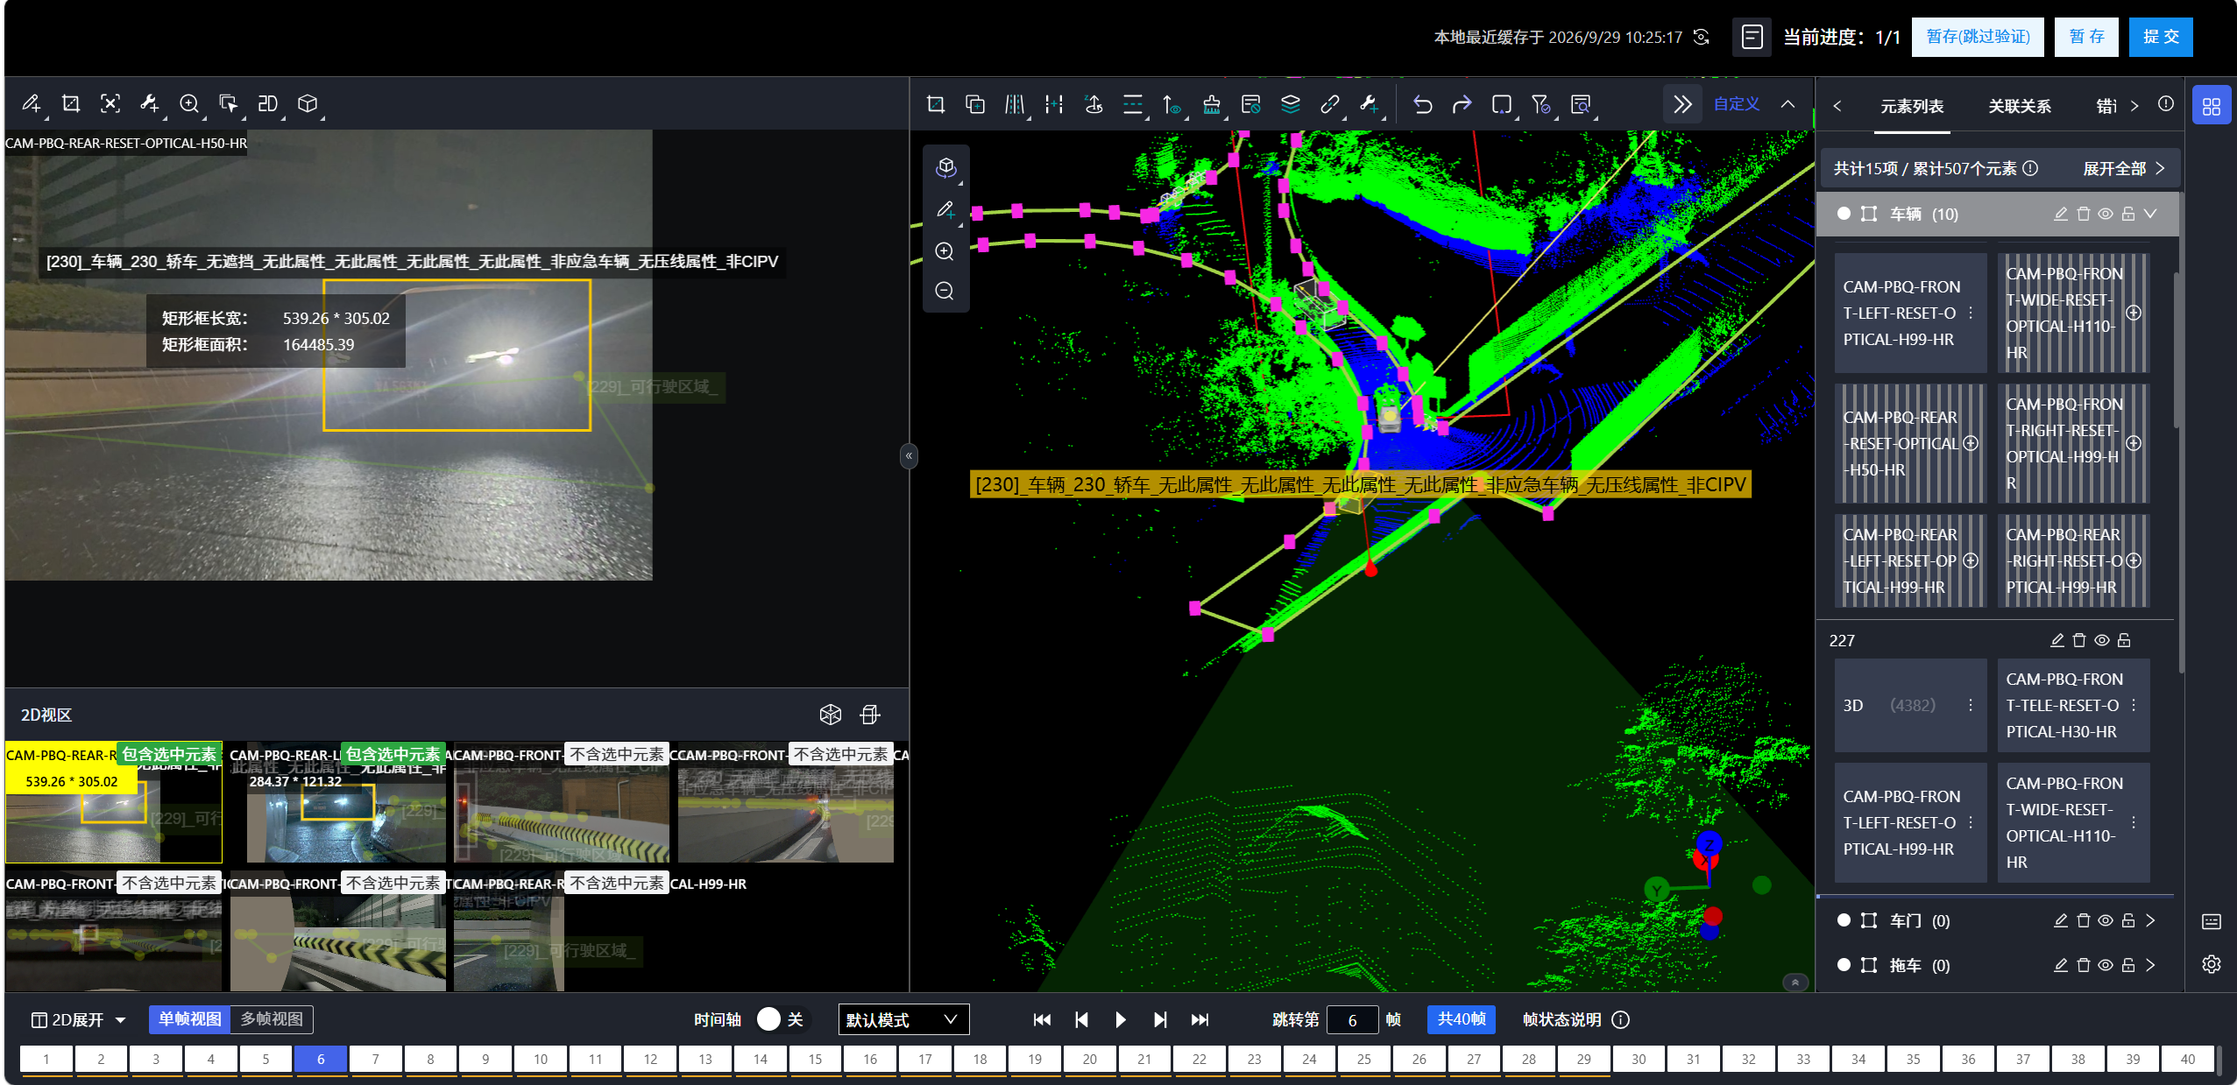Toggle visibility eye for element 227
2237x1085 pixels.
(2101, 641)
